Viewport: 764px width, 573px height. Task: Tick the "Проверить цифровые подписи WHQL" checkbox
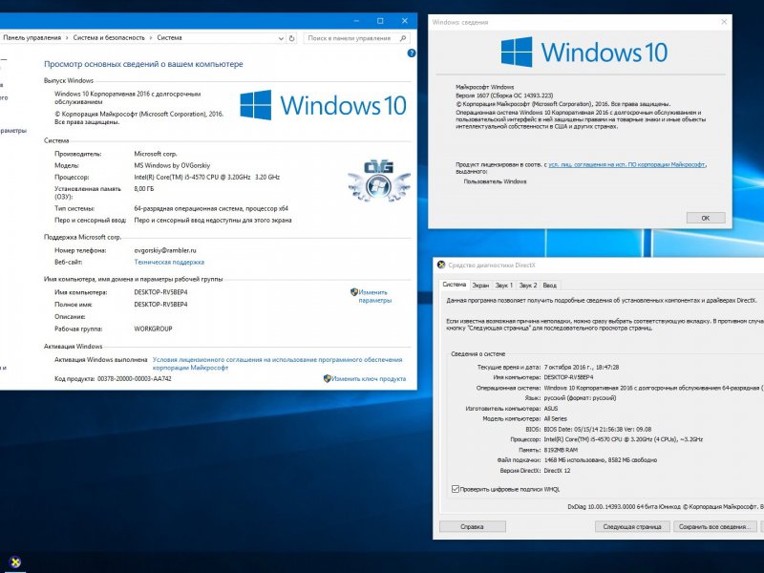pos(456,489)
